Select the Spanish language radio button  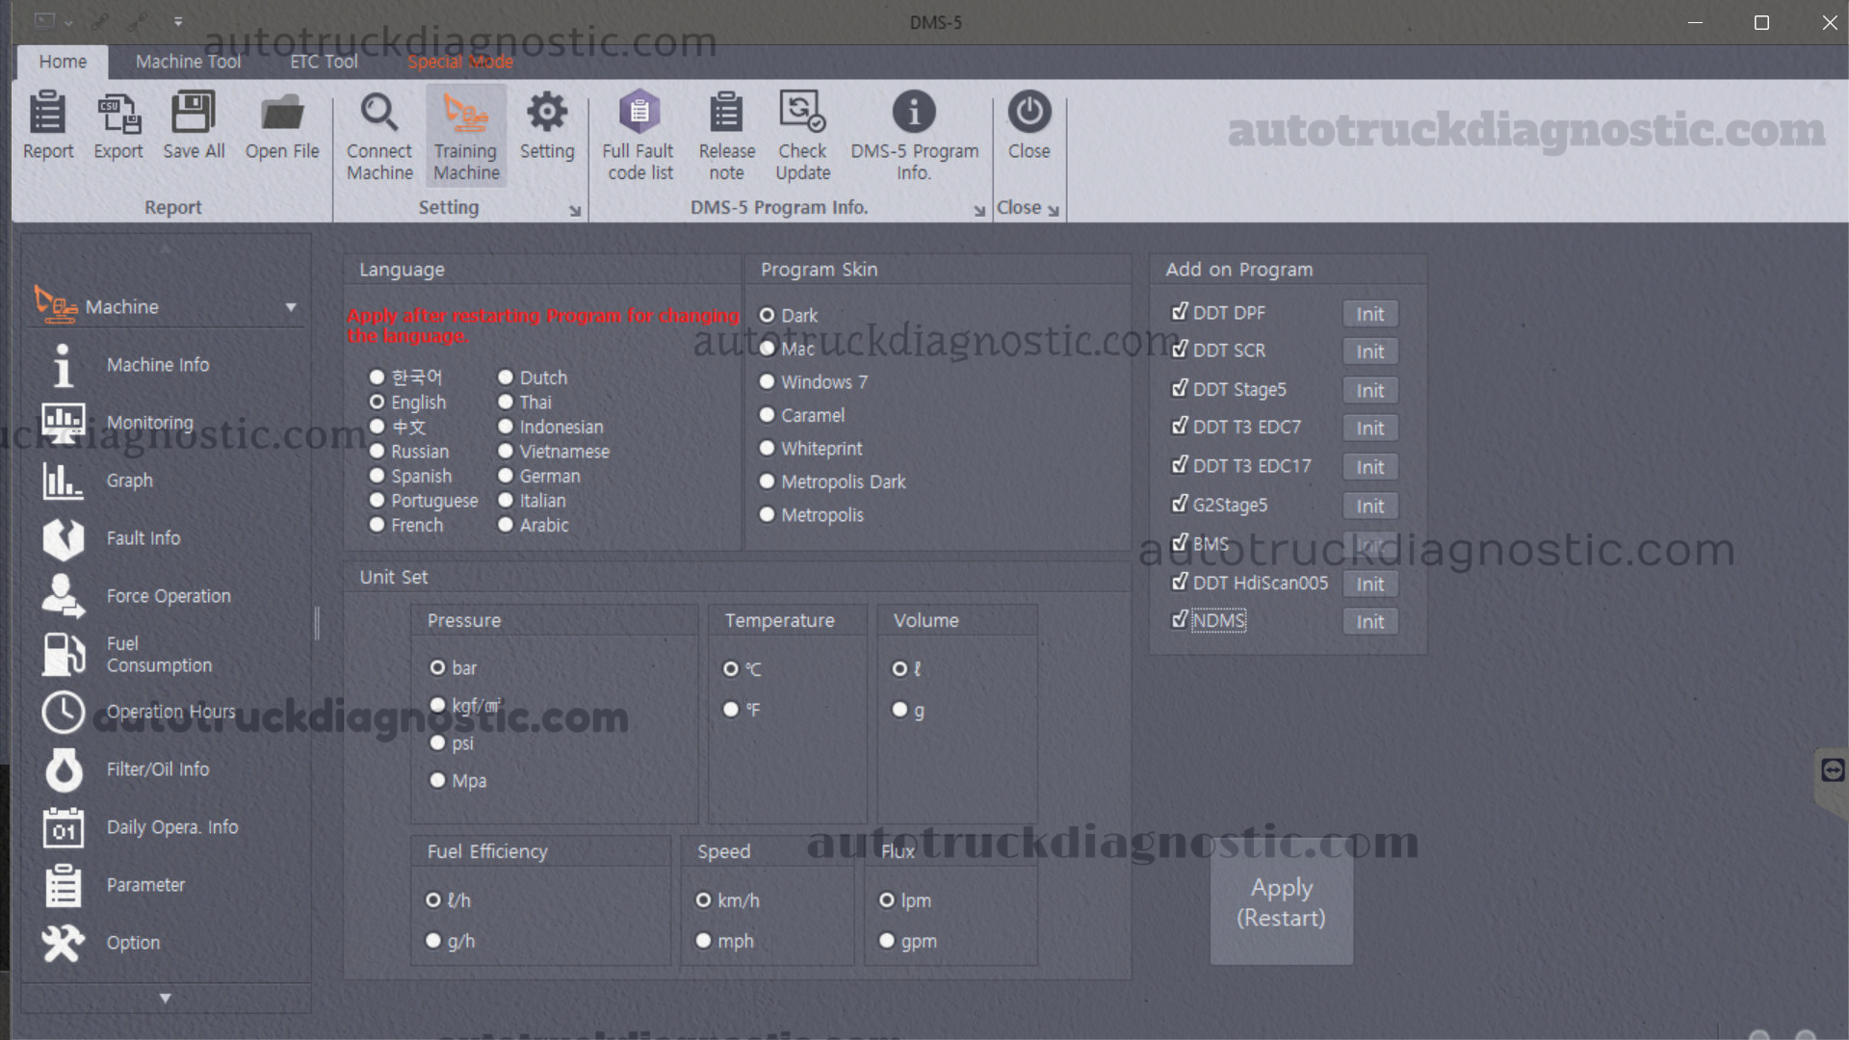[x=378, y=476]
